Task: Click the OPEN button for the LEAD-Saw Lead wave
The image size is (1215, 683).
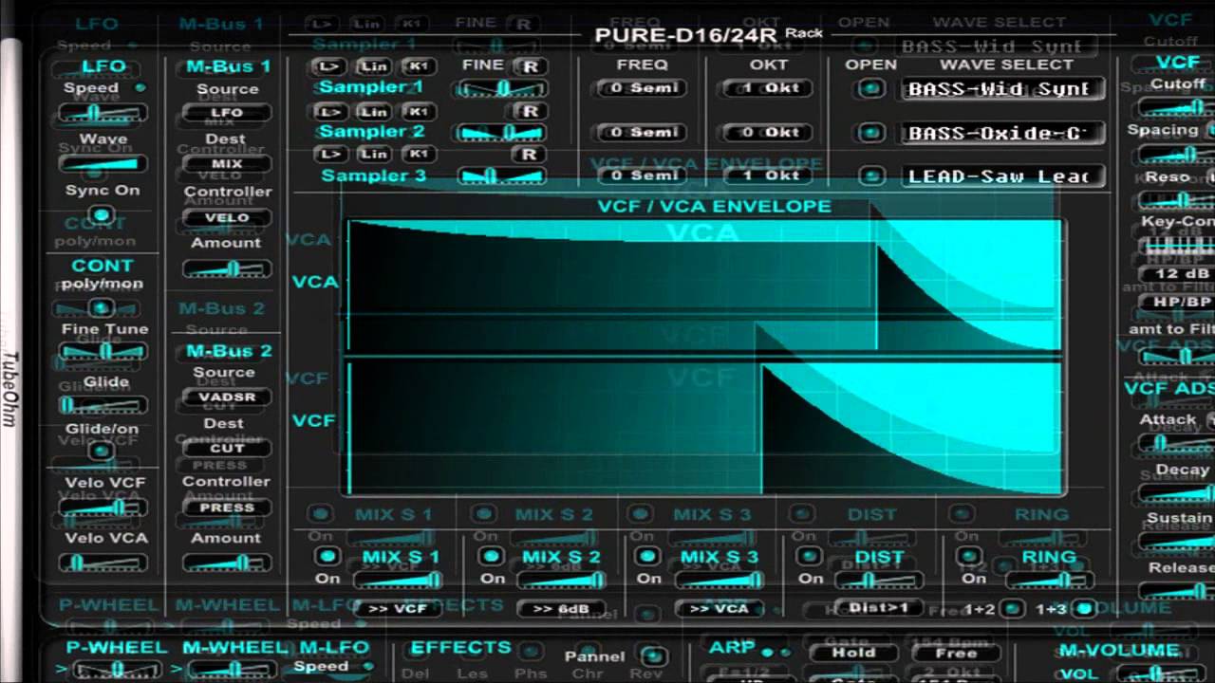Action: pos(869,175)
